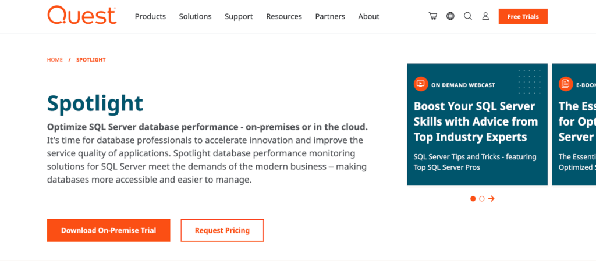Click the user account icon
The image size is (596, 261).
[x=485, y=16]
